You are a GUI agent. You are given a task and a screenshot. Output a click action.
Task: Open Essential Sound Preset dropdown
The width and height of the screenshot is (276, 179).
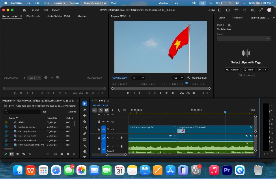244,39
